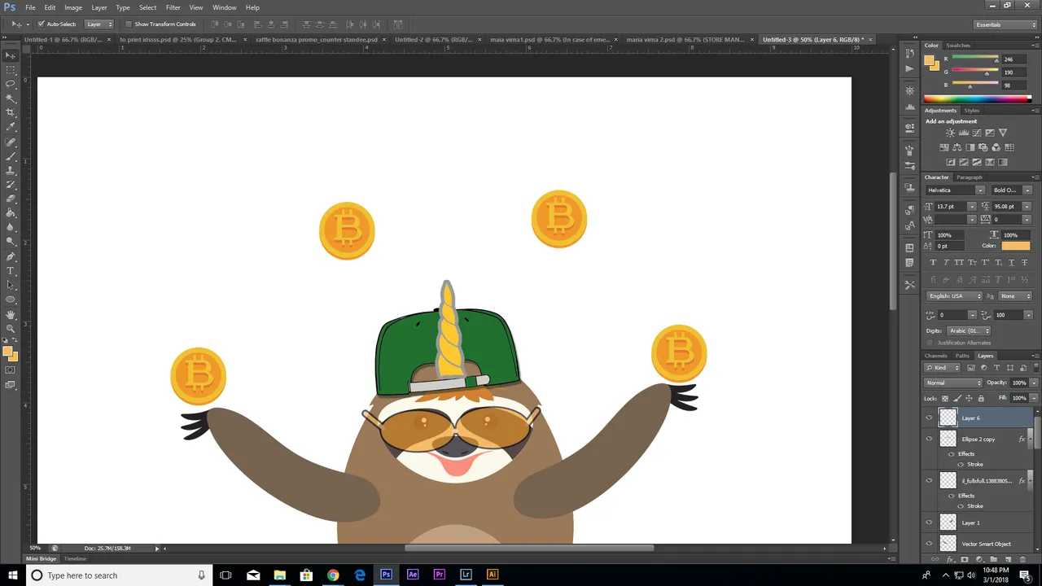Open the Helvetica font family dropdown
Image resolution: width=1042 pixels, height=586 pixels.
(x=980, y=190)
